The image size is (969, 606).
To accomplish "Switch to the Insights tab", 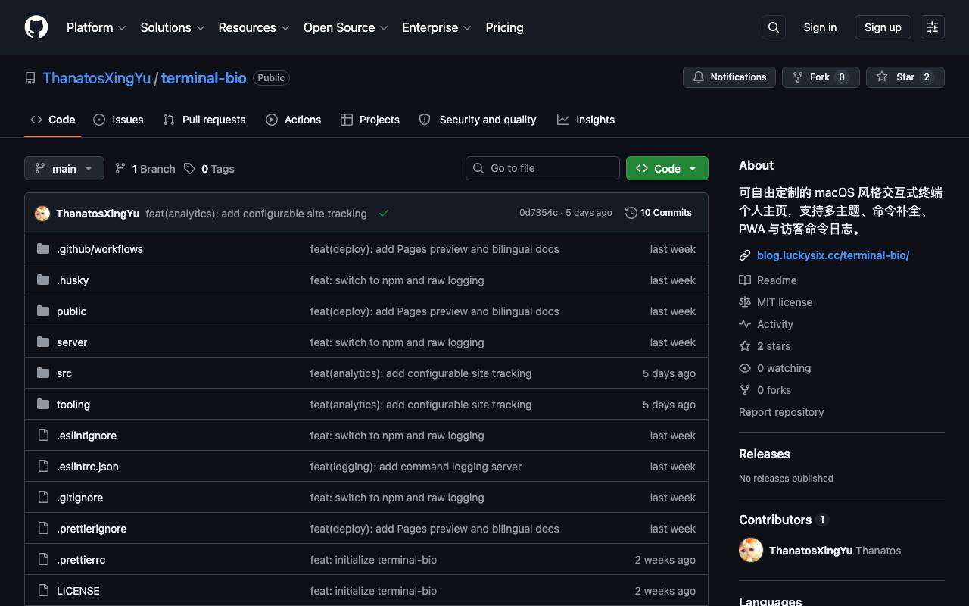I will pyautogui.click(x=586, y=120).
